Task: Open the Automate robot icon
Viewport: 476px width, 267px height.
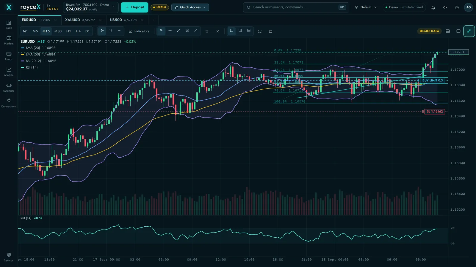Action: (x=9, y=88)
